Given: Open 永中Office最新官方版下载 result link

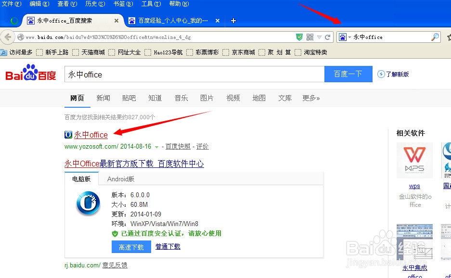Looking at the screenshot, I should point(134,164).
